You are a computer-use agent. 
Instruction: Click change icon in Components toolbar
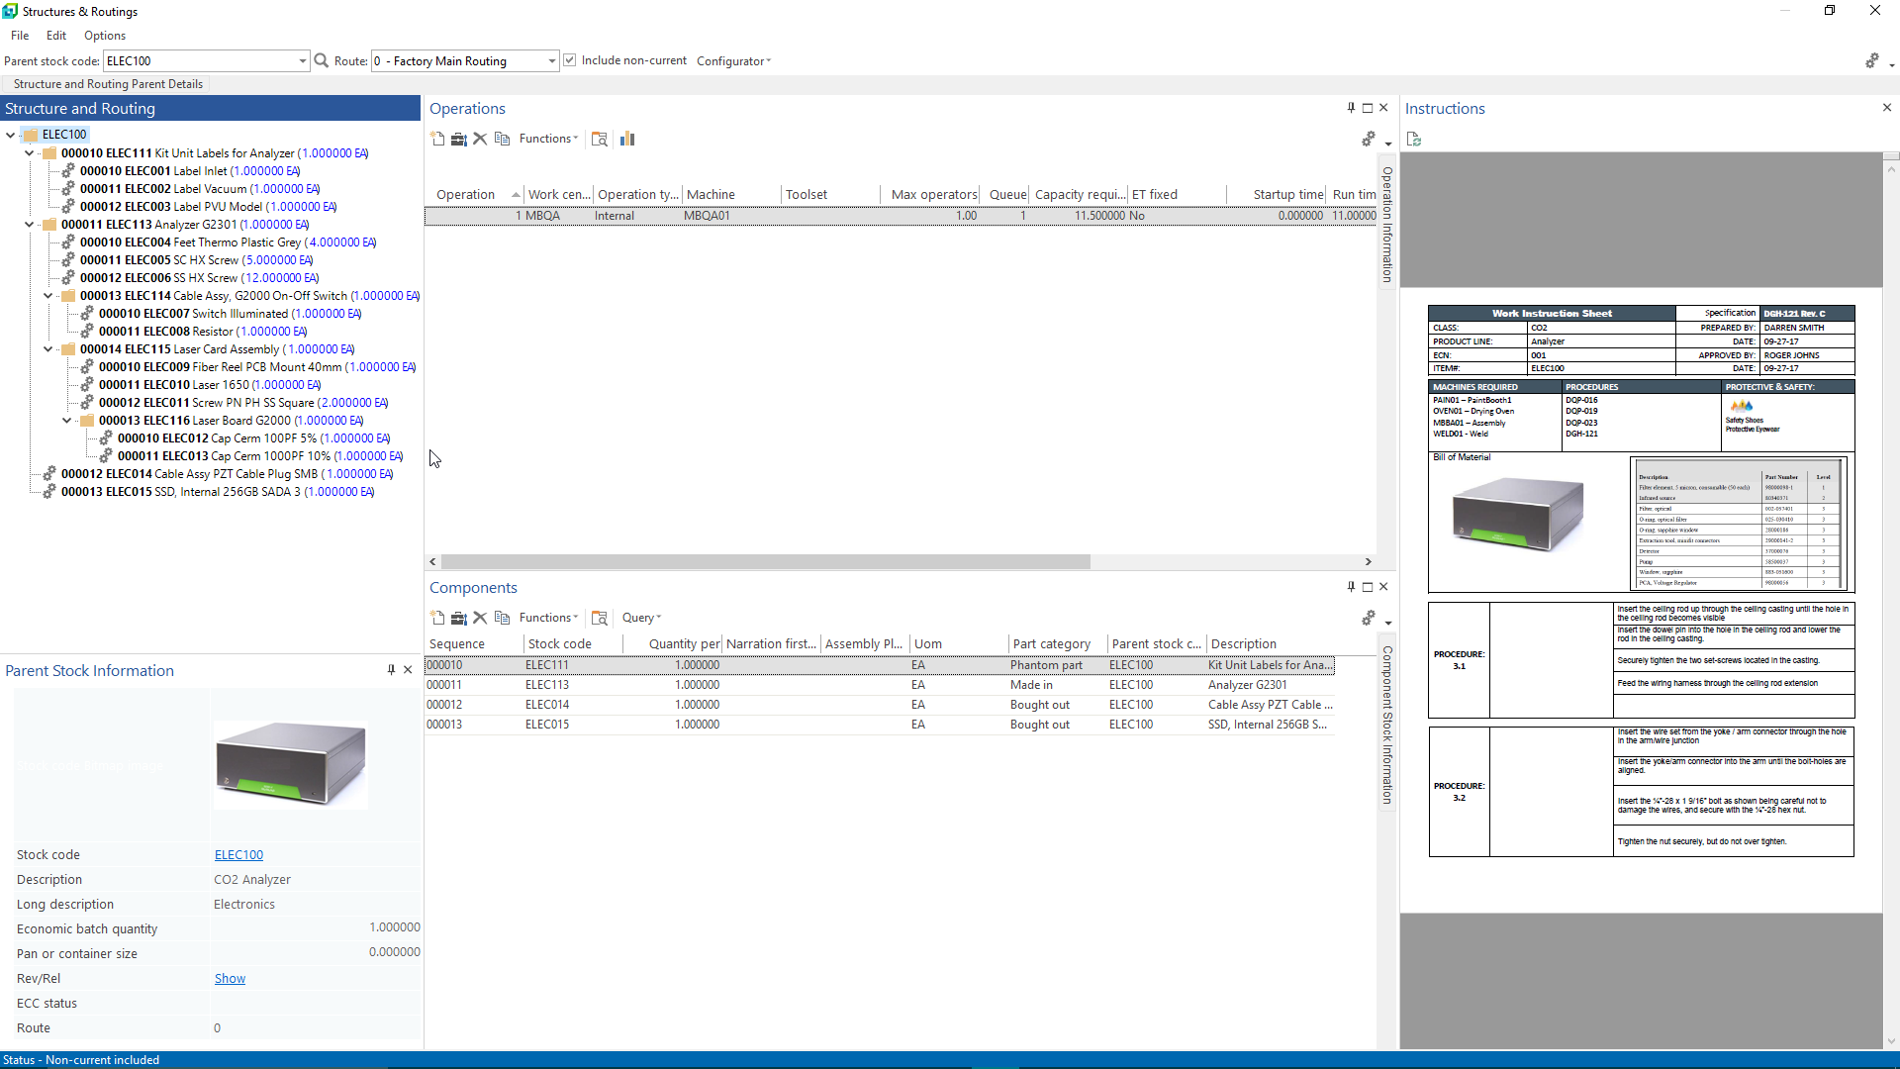(x=459, y=618)
